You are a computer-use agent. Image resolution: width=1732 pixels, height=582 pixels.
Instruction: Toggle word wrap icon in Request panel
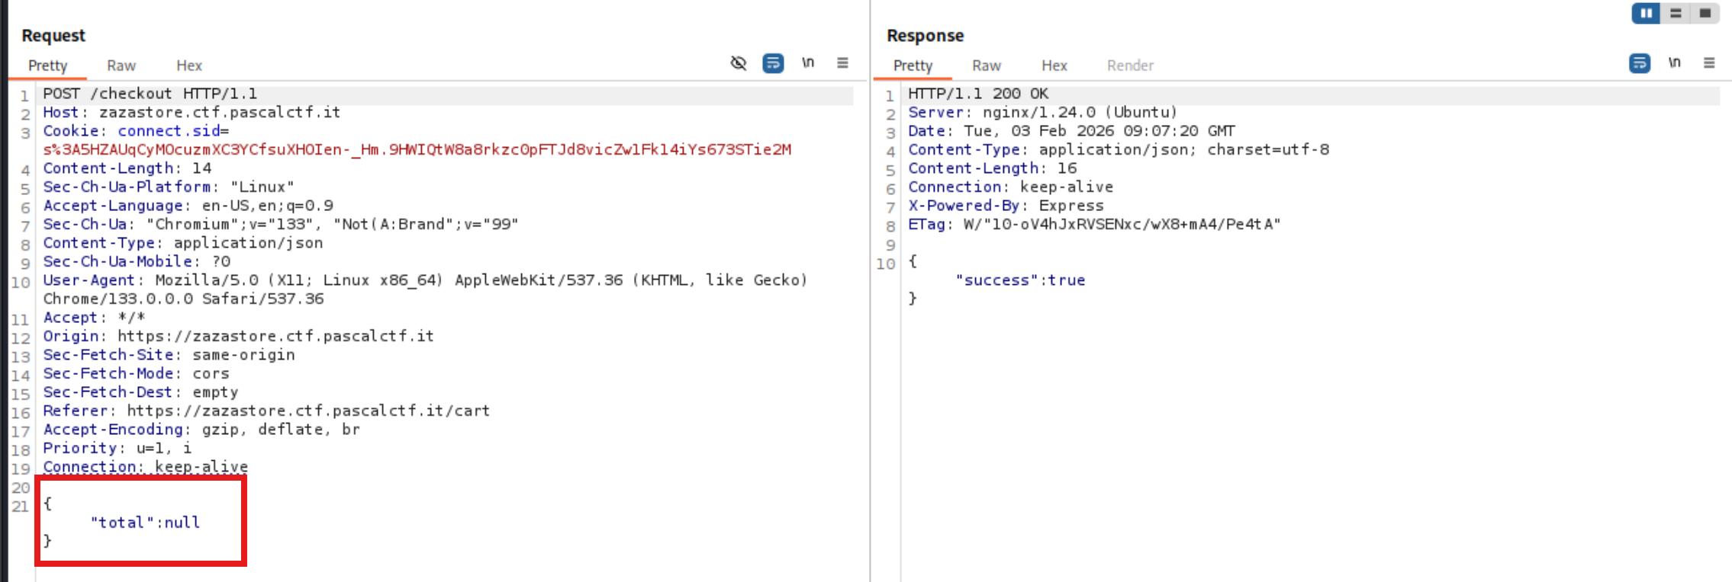pos(773,63)
